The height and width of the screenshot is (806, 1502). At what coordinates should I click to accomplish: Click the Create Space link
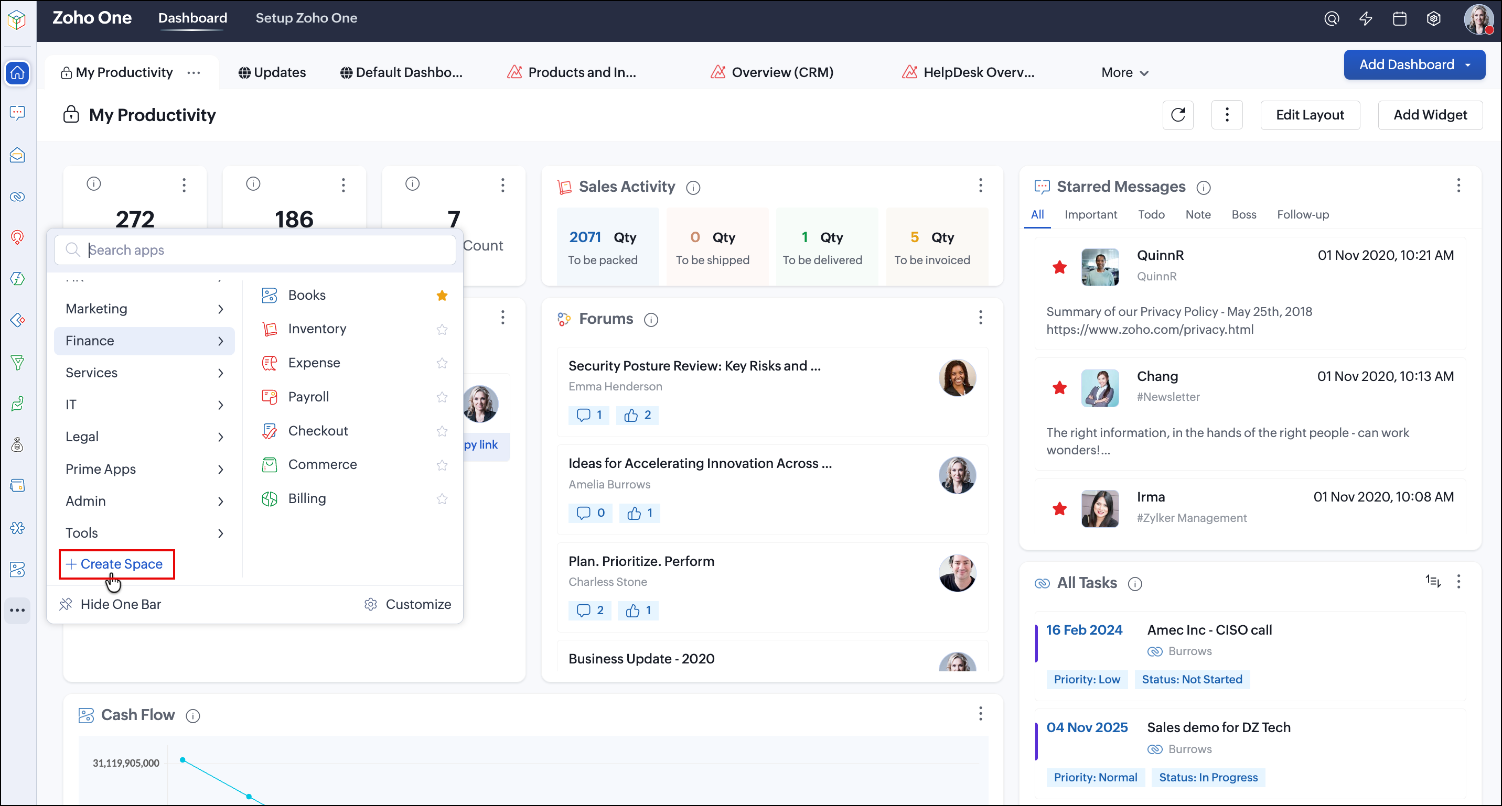pos(115,564)
